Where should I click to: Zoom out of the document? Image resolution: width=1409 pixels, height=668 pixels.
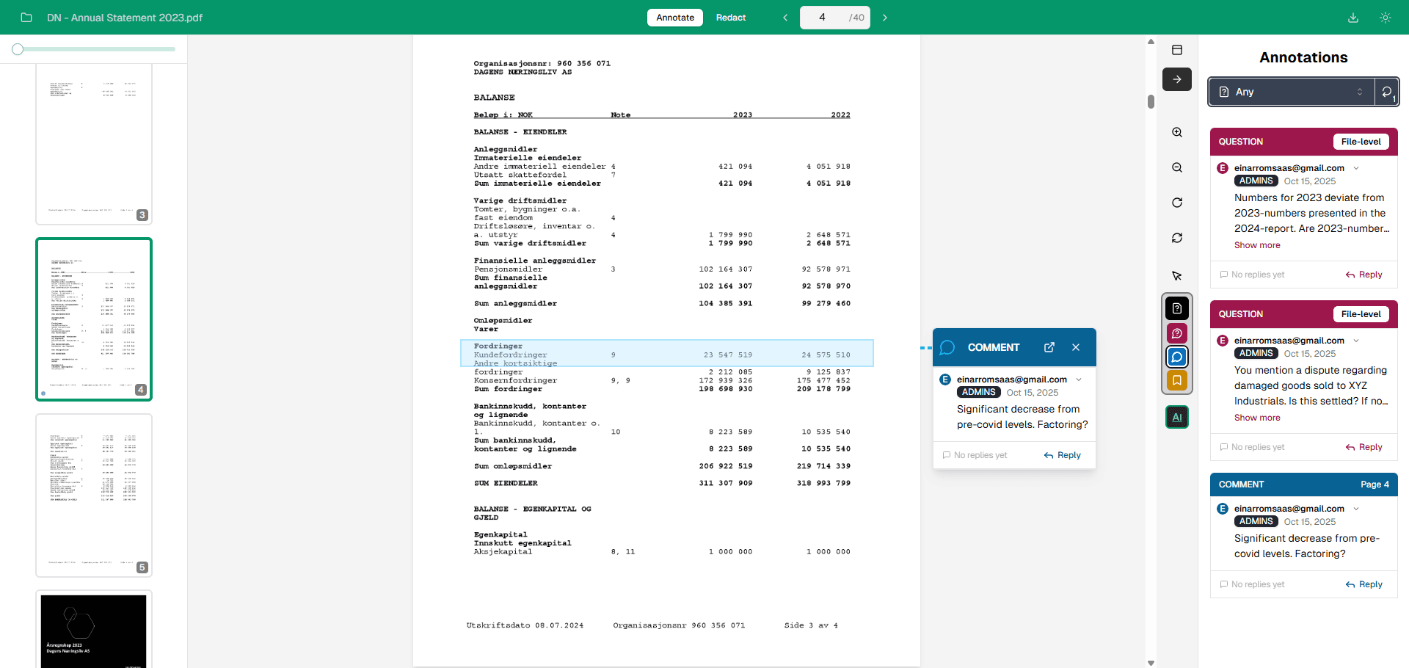coord(1177,167)
